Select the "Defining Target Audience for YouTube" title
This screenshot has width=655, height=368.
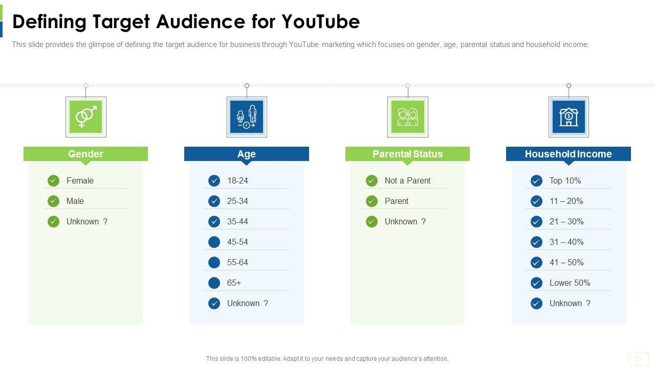coord(186,22)
